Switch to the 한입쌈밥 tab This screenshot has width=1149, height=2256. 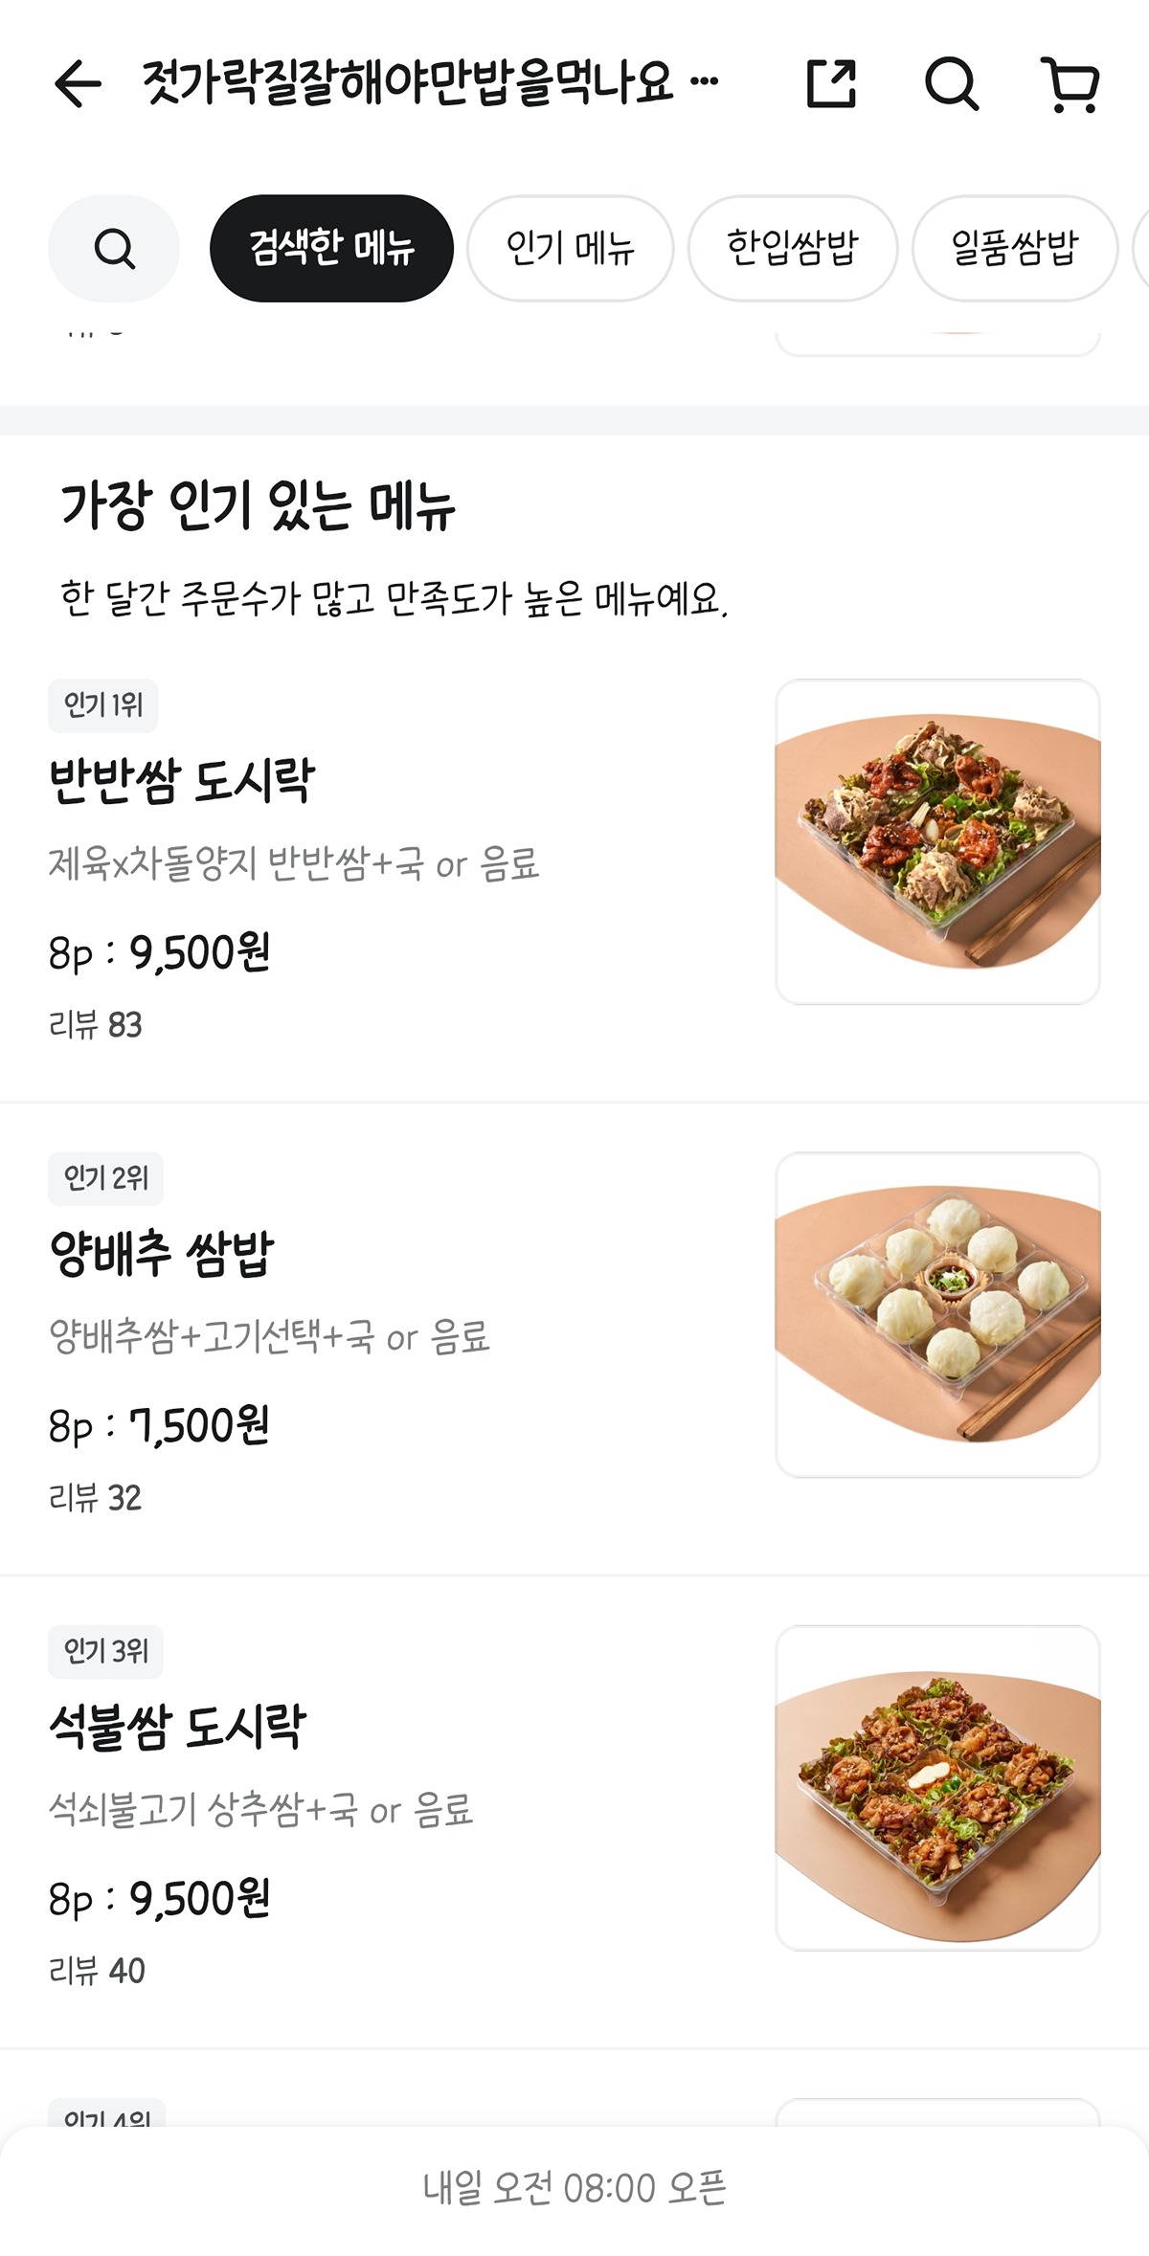(x=792, y=249)
